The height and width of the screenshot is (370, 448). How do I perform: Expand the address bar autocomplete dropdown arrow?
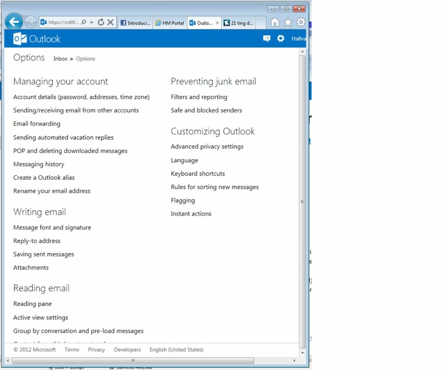pyautogui.click(x=91, y=22)
